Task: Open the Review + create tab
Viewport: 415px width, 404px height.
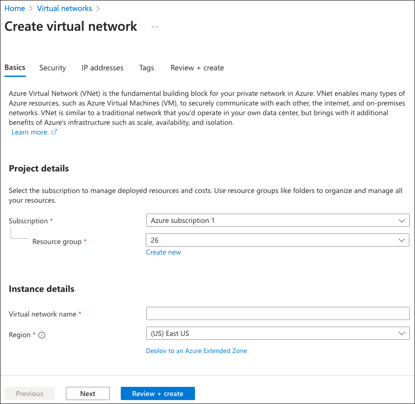Action: pos(197,68)
